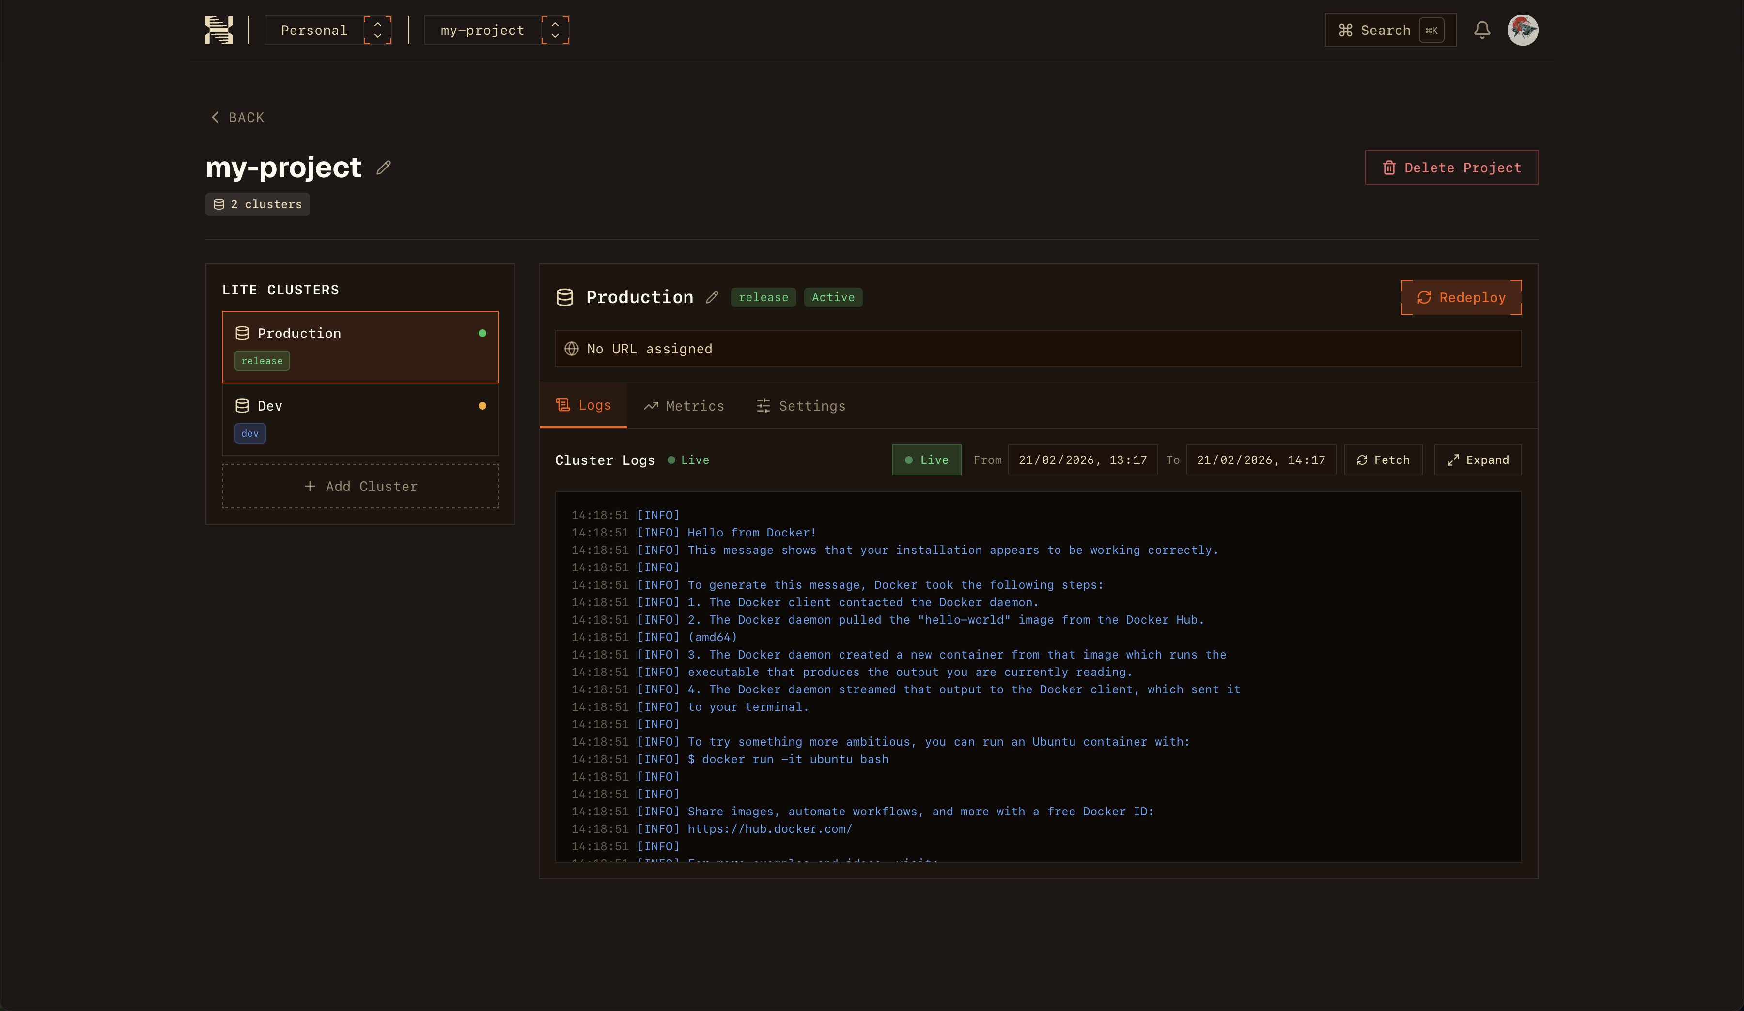Image resolution: width=1744 pixels, height=1011 pixels.
Task: Click the release tag on Production cluster
Action: (x=262, y=360)
